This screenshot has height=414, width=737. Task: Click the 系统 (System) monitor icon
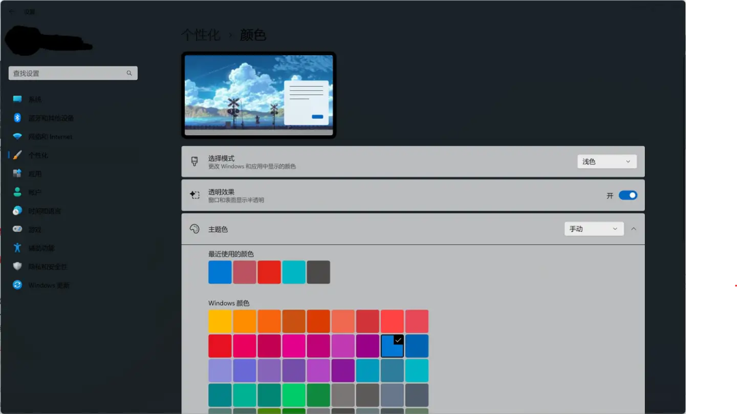pyautogui.click(x=17, y=100)
